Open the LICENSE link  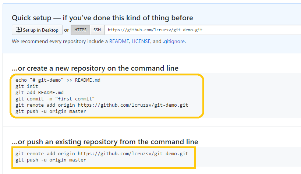[141, 41]
